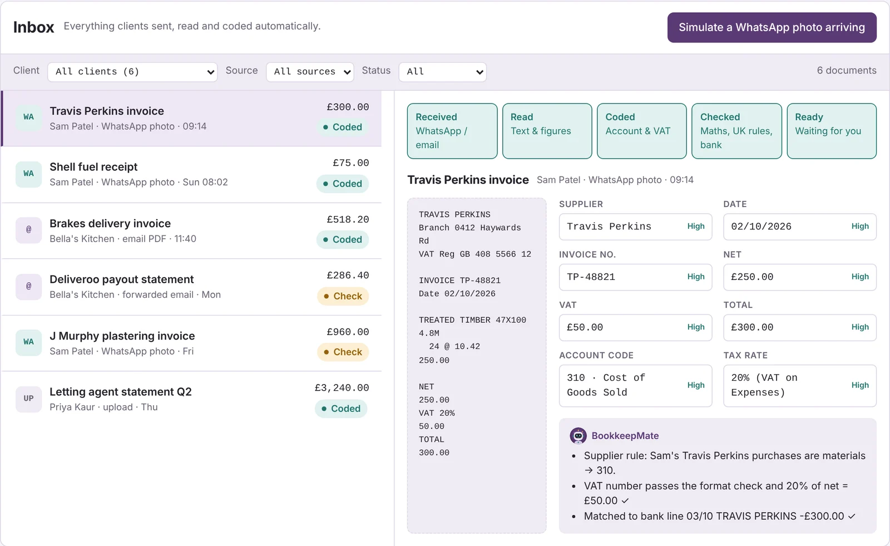The height and width of the screenshot is (546, 890).
Task: Edit the Tax Rate field 20% VAT on Expenses
Action: coord(800,386)
